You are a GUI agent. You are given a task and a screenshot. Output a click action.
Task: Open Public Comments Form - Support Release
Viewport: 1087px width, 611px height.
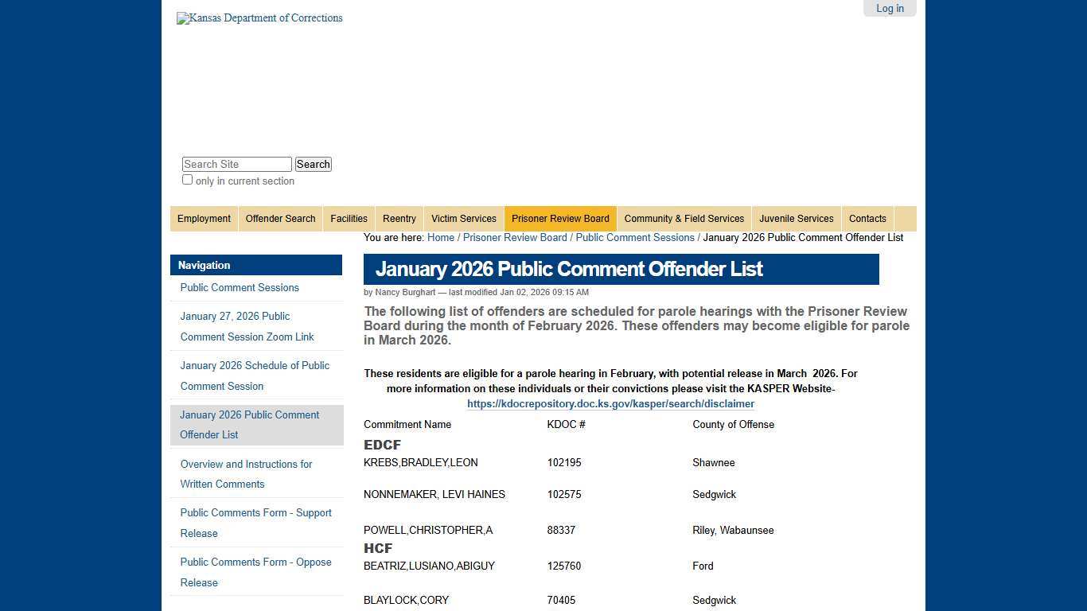tap(255, 523)
